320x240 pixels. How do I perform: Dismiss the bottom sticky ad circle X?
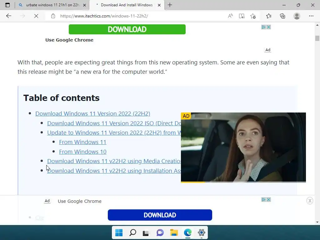(x=310, y=201)
